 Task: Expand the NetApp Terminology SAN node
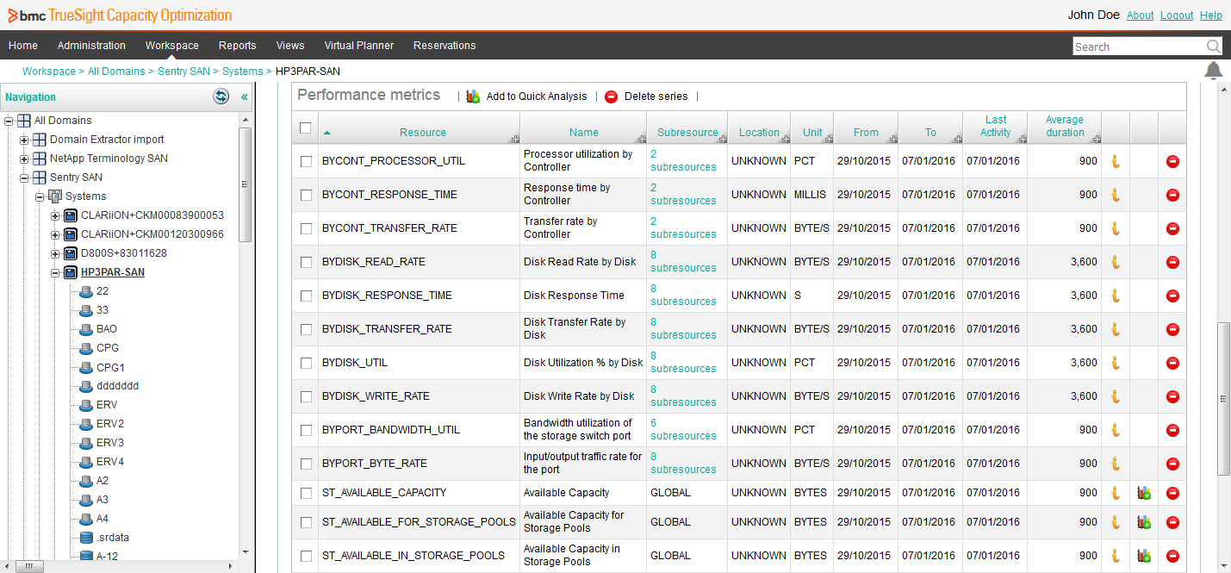click(x=24, y=159)
